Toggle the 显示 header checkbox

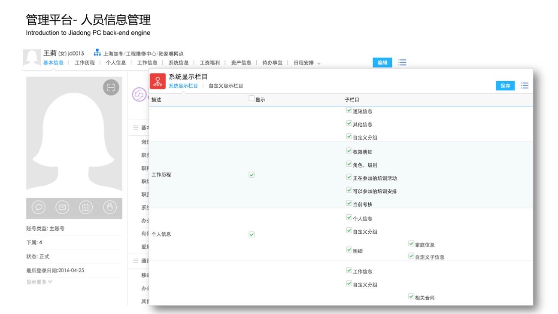(x=252, y=98)
